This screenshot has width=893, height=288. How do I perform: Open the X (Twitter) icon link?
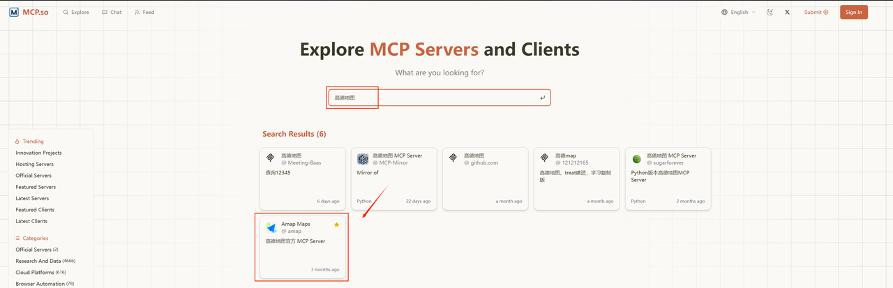coord(788,12)
